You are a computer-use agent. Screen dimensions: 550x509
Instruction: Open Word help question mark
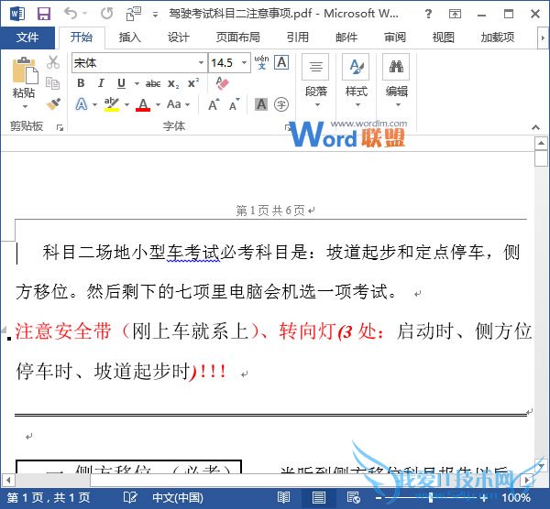pos(428,14)
